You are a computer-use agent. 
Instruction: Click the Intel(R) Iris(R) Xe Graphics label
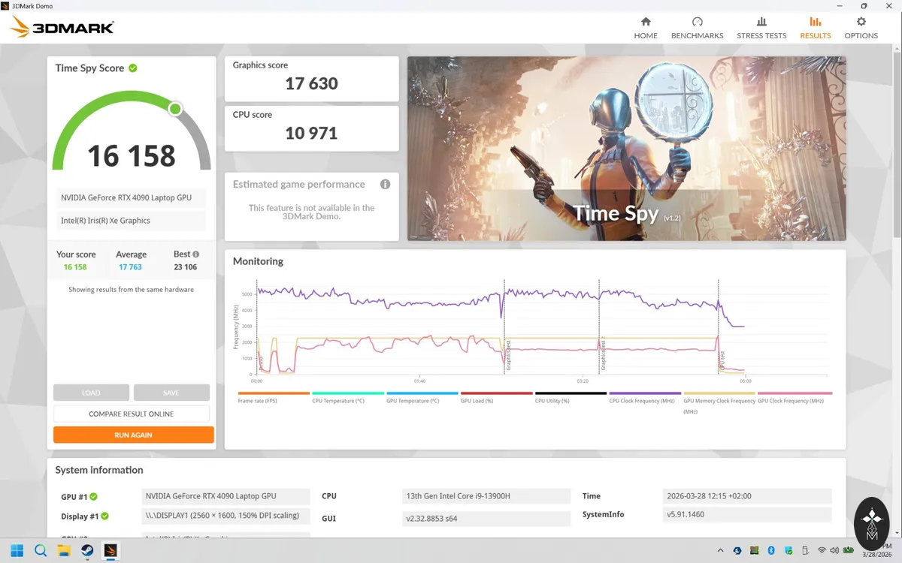point(132,221)
